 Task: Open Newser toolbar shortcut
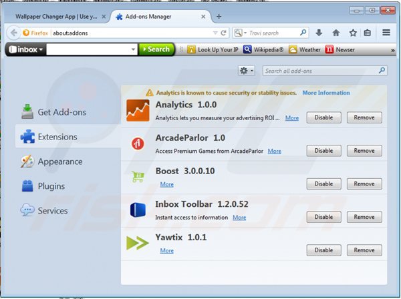pyautogui.click(x=340, y=49)
